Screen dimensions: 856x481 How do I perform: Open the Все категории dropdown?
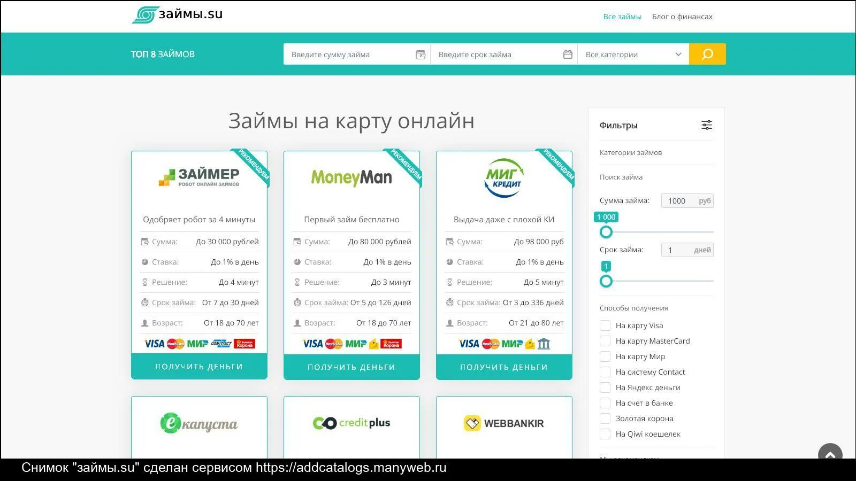pyautogui.click(x=633, y=54)
